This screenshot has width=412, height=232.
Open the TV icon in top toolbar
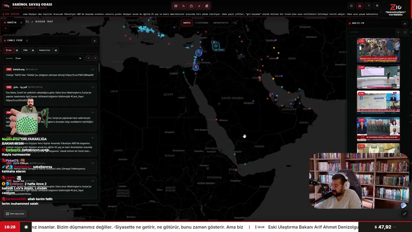coord(191,6)
